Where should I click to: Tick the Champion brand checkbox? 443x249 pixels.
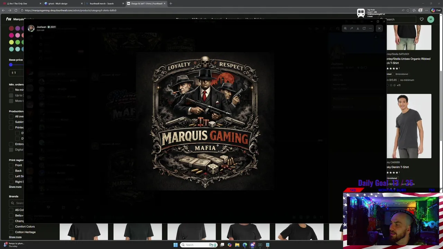(x=11, y=221)
